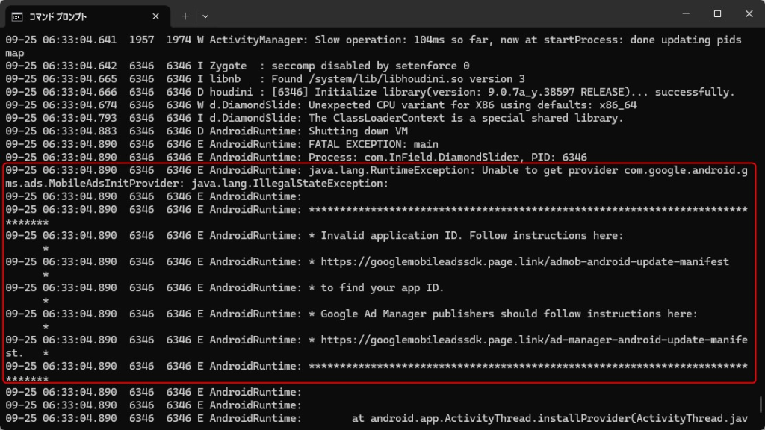This screenshot has width=765, height=430.
Task: Open the admob-android-update-manifest URL
Action: tap(524, 261)
